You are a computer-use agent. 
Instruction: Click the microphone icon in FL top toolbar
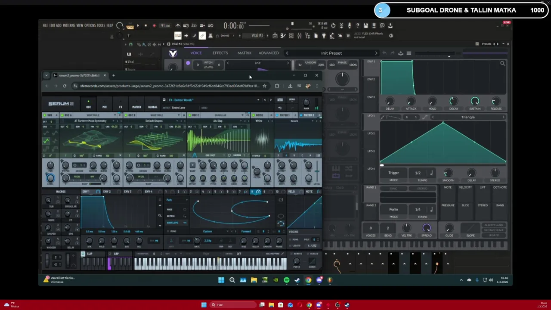[349, 26]
